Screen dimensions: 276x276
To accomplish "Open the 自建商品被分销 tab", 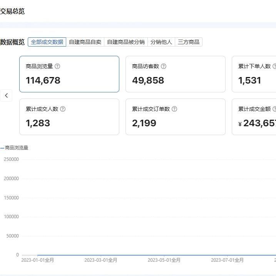I will pyautogui.click(x=126, y=42).
